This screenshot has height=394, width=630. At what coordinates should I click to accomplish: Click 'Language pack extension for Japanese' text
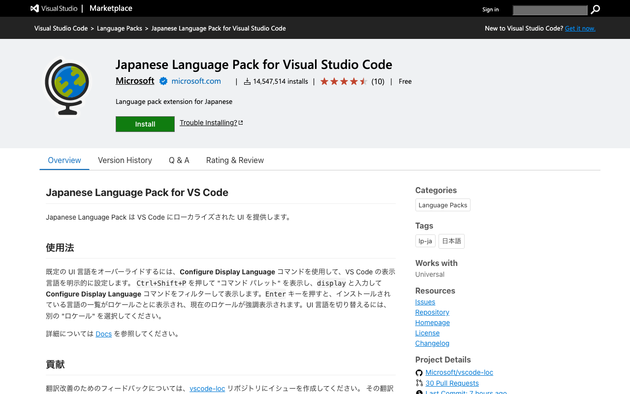(x=174, y=101)
